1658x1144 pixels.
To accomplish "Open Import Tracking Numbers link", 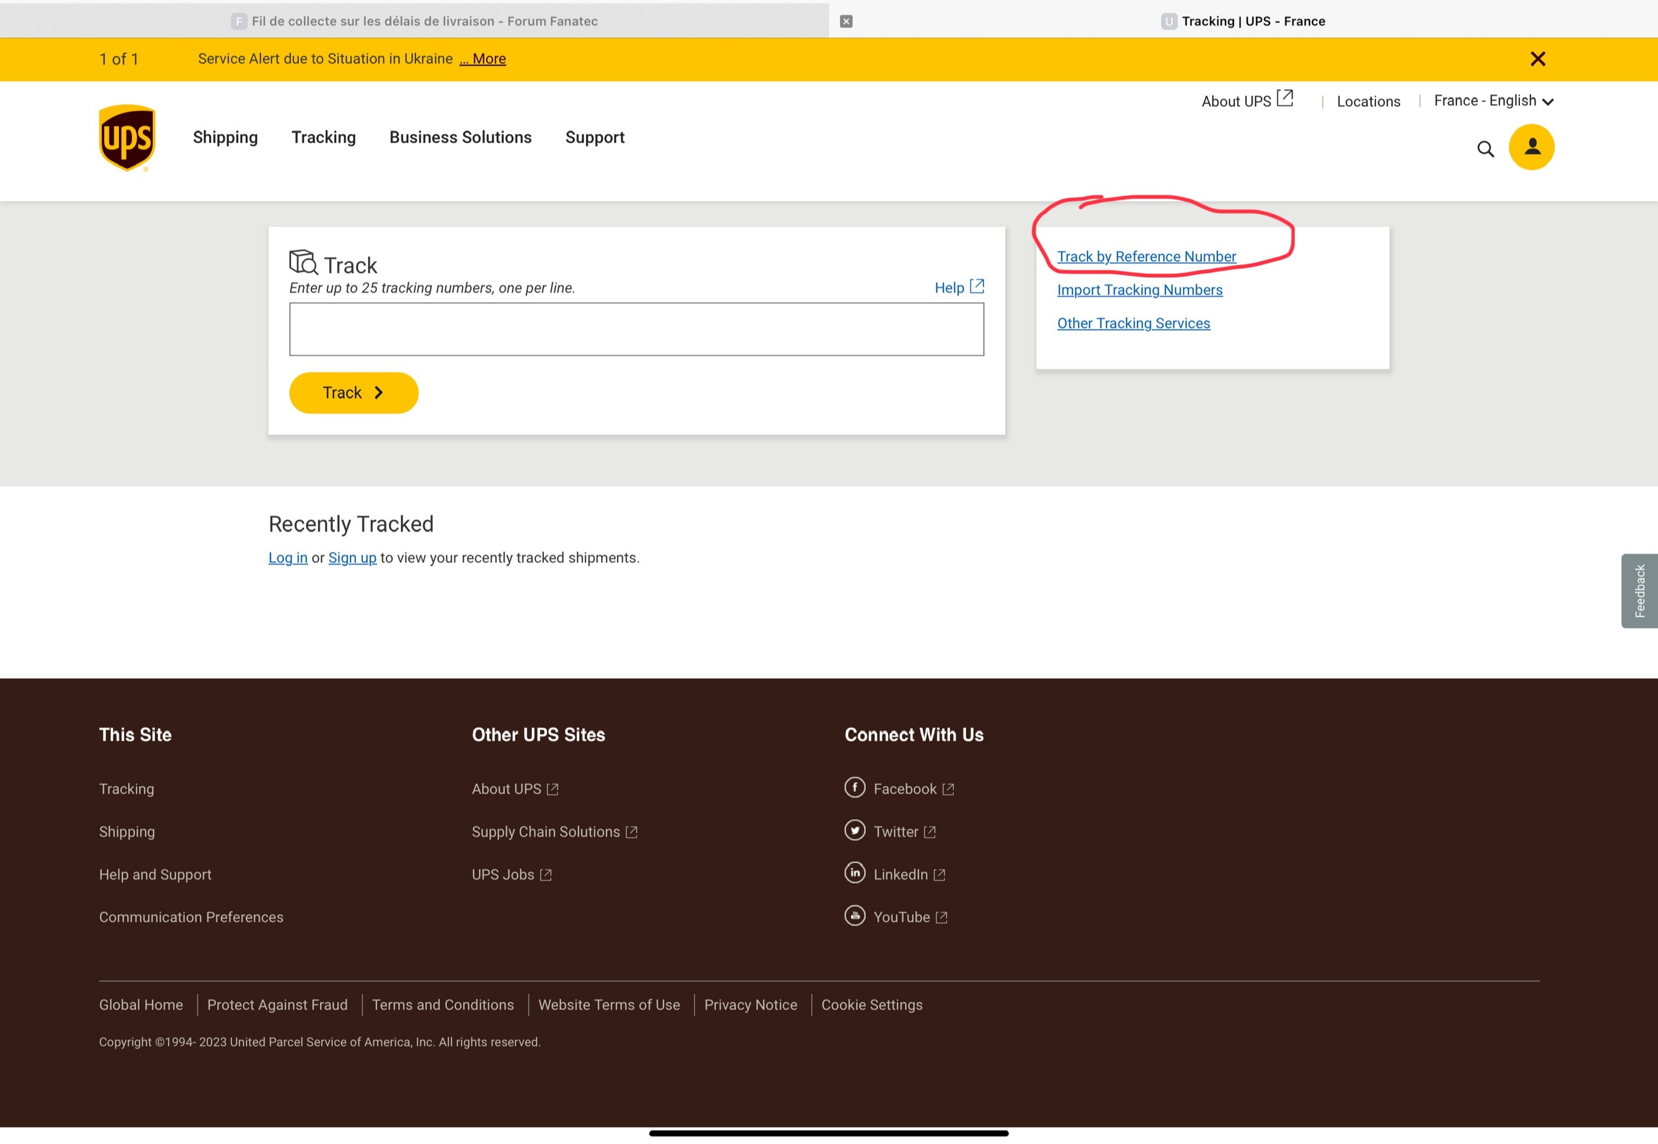I will [x=1140, y=289].
